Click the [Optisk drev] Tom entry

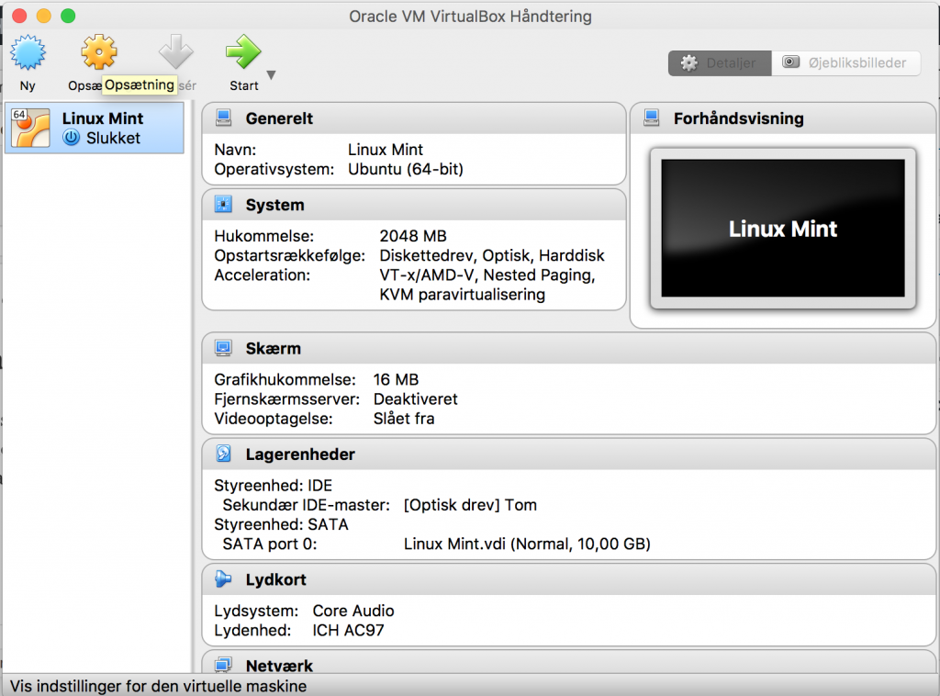tap(470, 505)
